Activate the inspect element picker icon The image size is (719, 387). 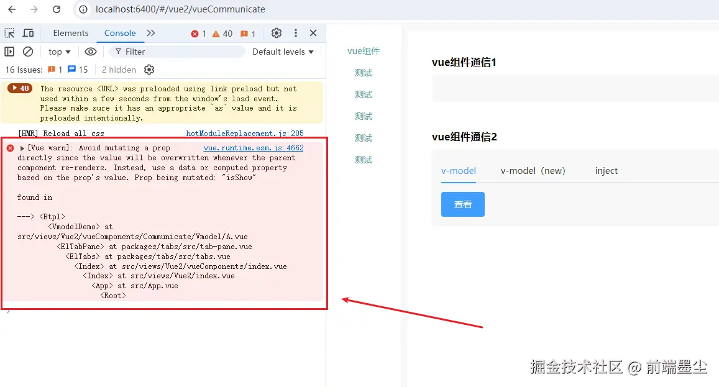click(9, 33)
